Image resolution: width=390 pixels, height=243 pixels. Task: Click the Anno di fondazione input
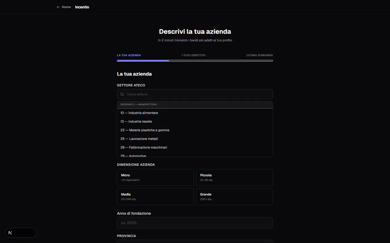(x=195, y=223)
